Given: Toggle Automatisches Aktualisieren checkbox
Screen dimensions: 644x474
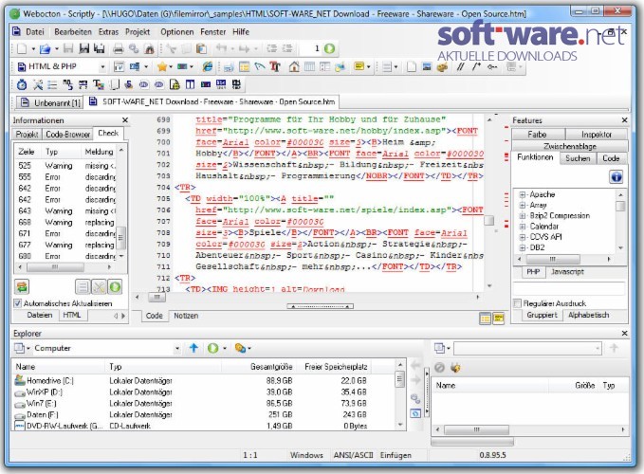Looking at the screenshot, I should pos(17,303).
